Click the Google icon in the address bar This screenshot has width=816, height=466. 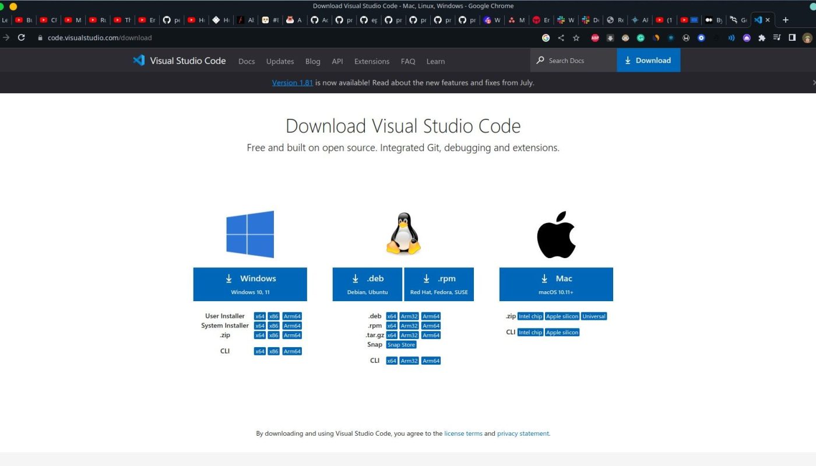546,38
